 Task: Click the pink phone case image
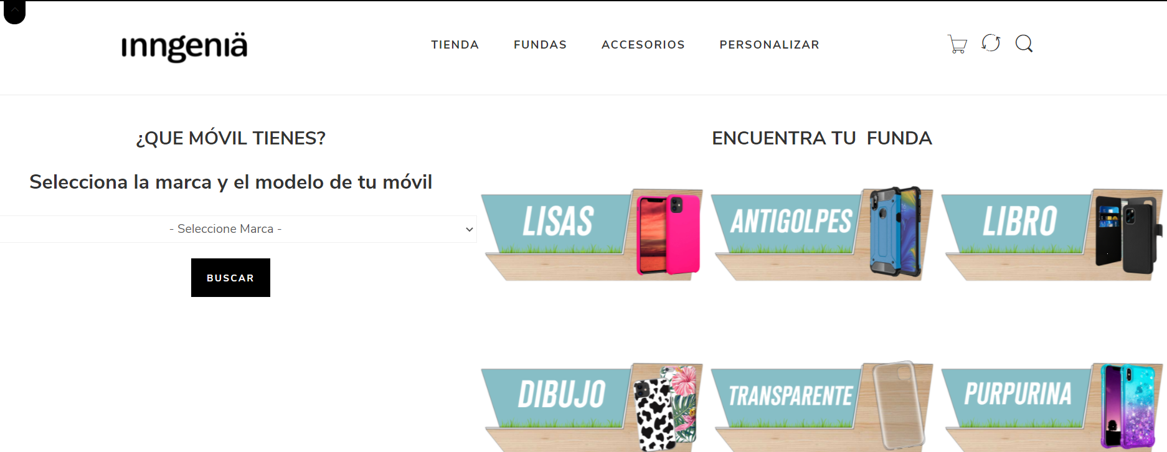[x=683, y=235]
